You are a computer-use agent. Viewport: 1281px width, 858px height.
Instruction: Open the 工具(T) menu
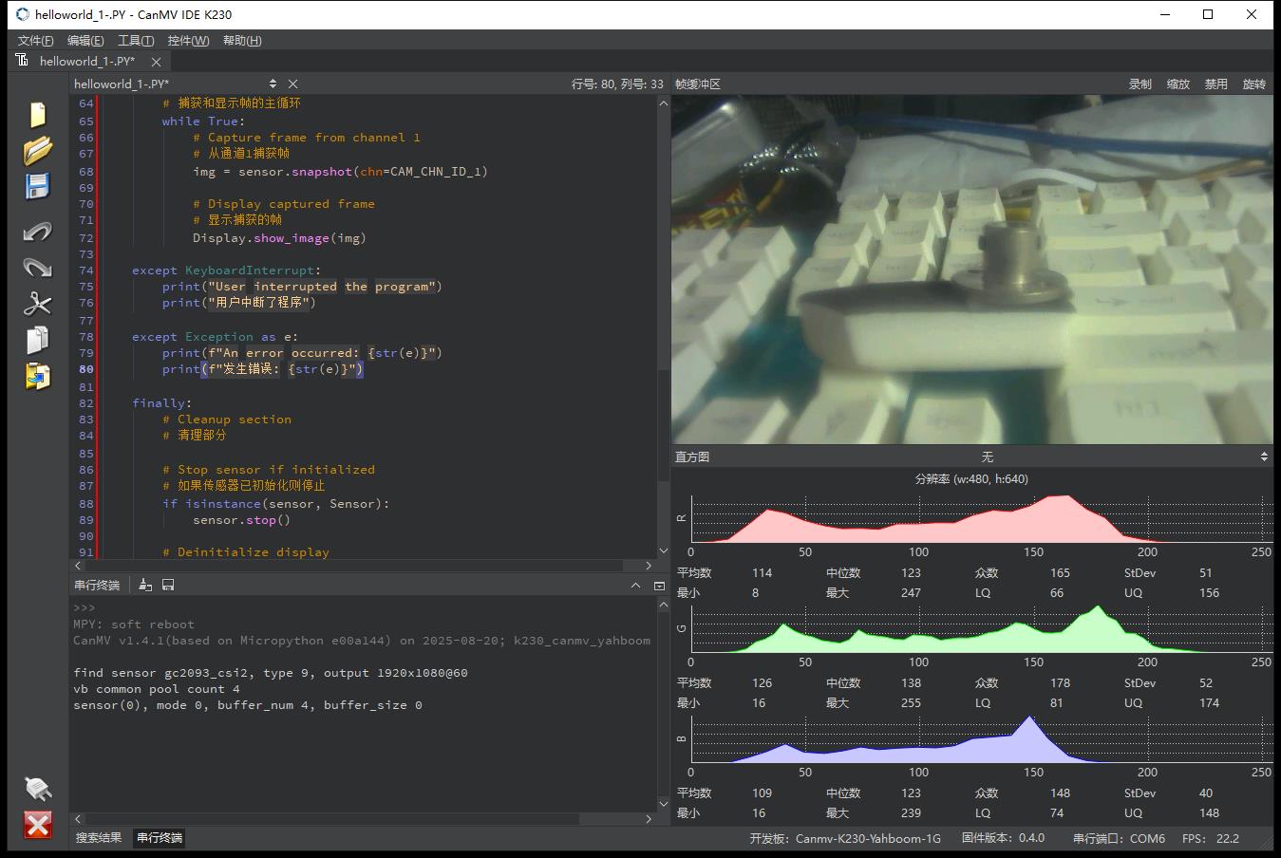[135, 40]
